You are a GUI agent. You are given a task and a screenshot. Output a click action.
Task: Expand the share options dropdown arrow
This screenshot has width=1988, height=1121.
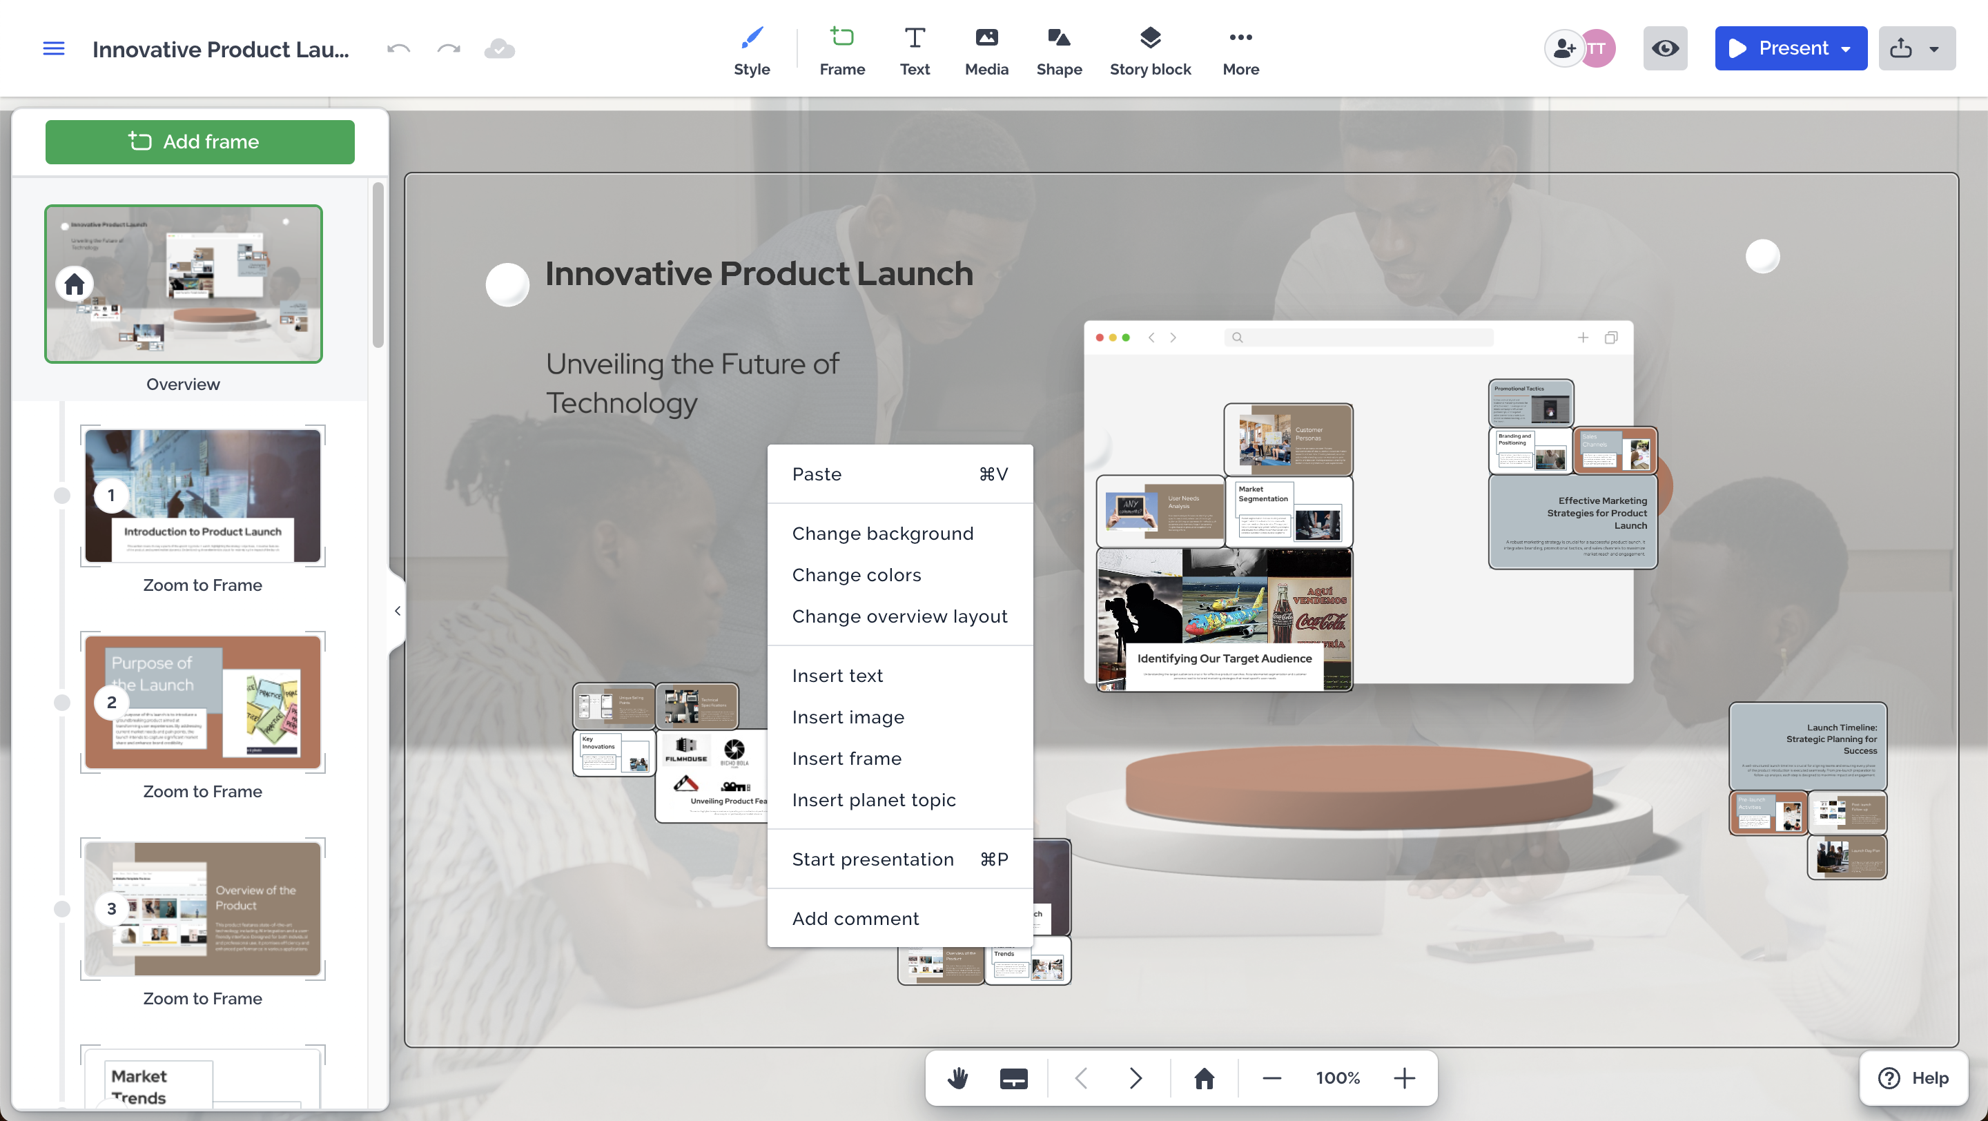pos(1934,48)
